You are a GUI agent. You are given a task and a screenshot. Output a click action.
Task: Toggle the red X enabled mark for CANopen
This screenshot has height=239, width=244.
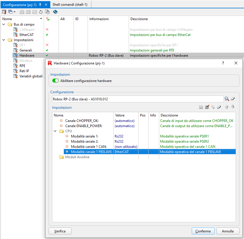pos(47,29)
